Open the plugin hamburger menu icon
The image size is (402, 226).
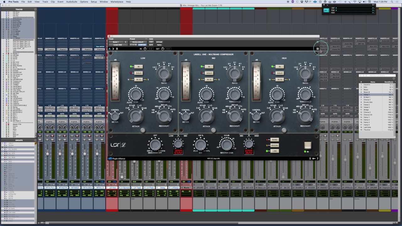pyautogui.click(x=318, y=49)
